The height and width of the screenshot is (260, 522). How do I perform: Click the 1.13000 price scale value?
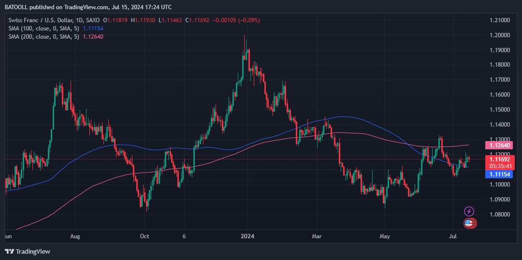tap(499, 140)
